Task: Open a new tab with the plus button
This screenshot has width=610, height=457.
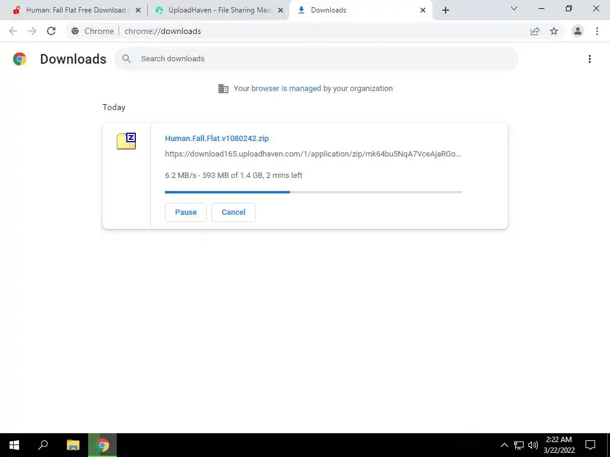Action: point(446,10)
